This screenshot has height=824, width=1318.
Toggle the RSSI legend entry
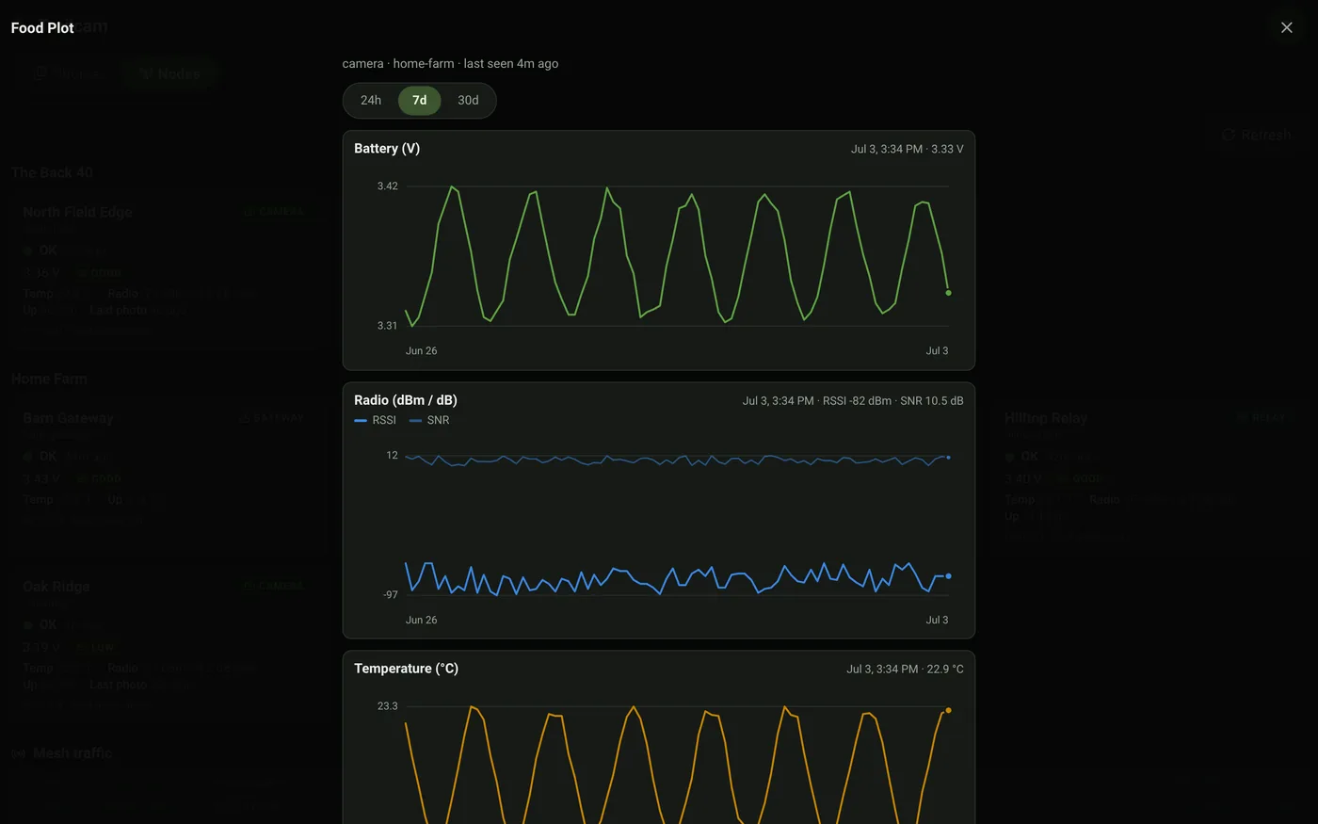(376, 420)
